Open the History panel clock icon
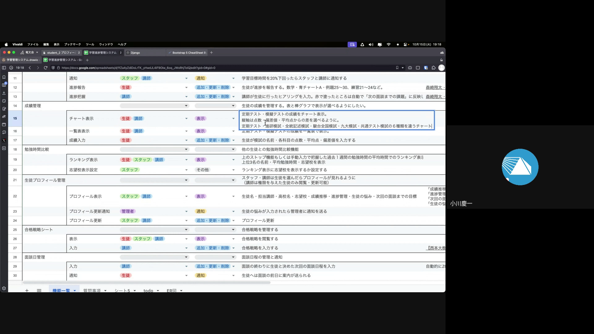 [x=4, y=101]
